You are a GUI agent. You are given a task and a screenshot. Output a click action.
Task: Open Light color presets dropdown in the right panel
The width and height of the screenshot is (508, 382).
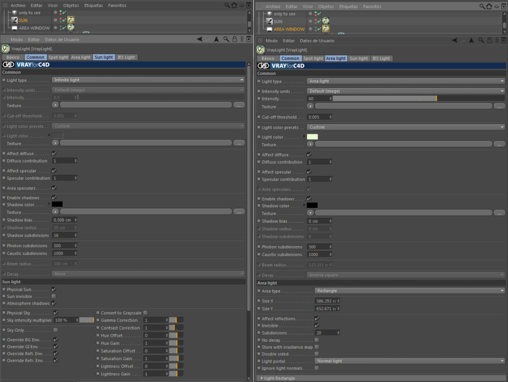(406, 128)
